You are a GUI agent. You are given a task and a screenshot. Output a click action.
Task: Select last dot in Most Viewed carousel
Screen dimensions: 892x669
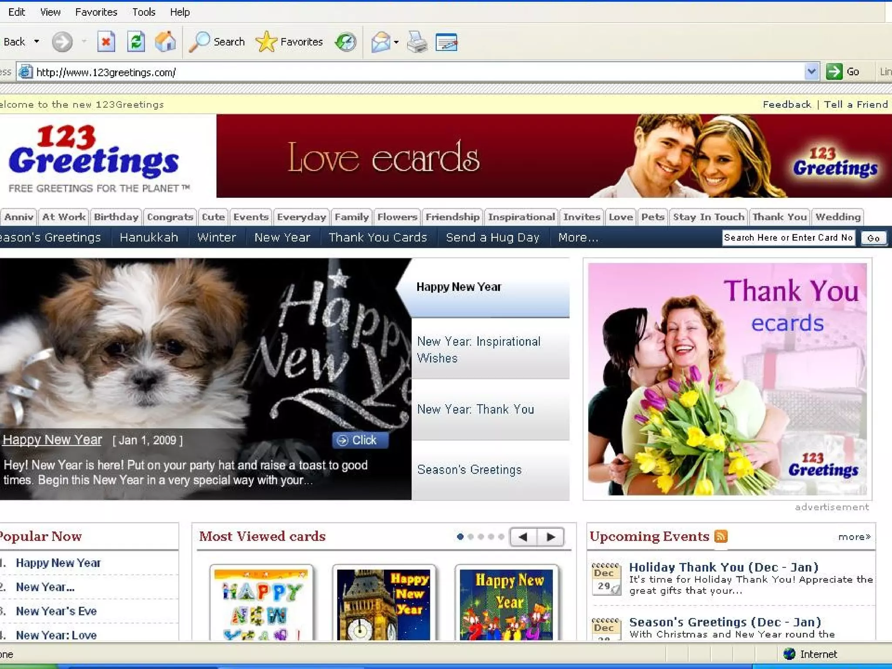[x=501, y=537]
